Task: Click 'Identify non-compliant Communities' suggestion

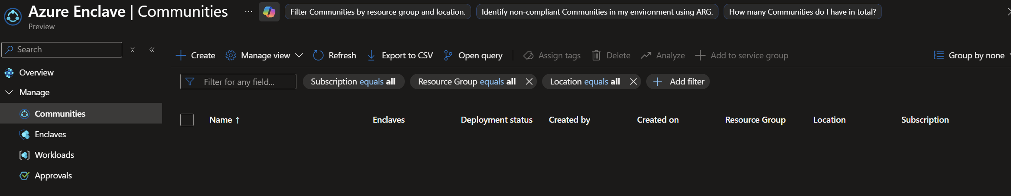Action: coord(597,12)
